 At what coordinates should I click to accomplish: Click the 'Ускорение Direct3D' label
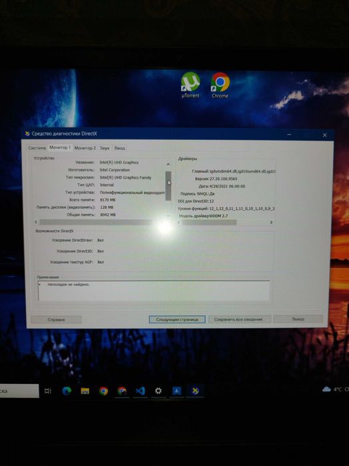[x=75, y=251]
